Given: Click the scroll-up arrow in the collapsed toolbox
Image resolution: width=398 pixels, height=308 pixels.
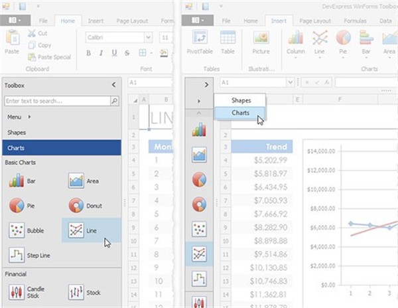Looking at the screenshot, I should pyautogui.click(x=199, y=113).
